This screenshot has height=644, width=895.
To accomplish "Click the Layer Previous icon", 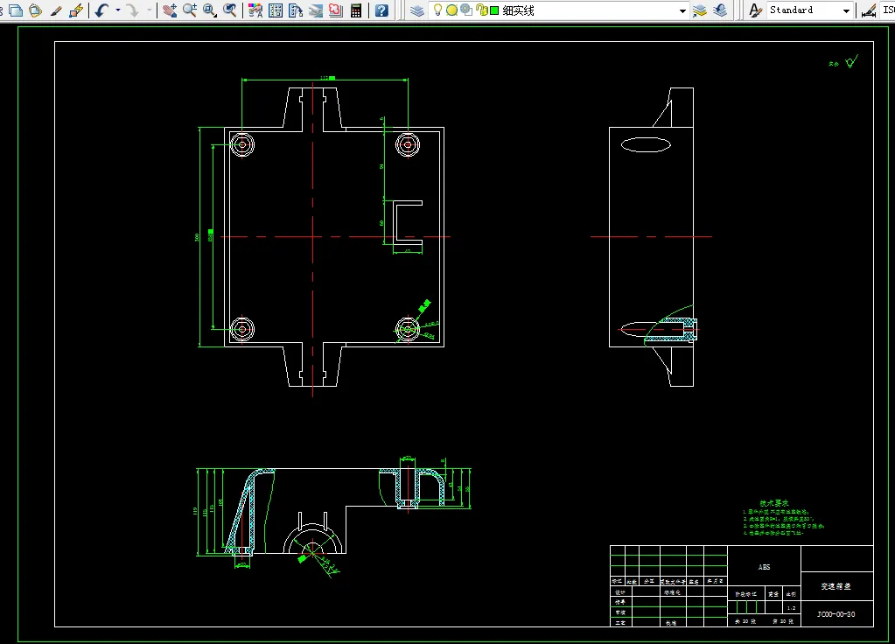I will pos(720,10).
